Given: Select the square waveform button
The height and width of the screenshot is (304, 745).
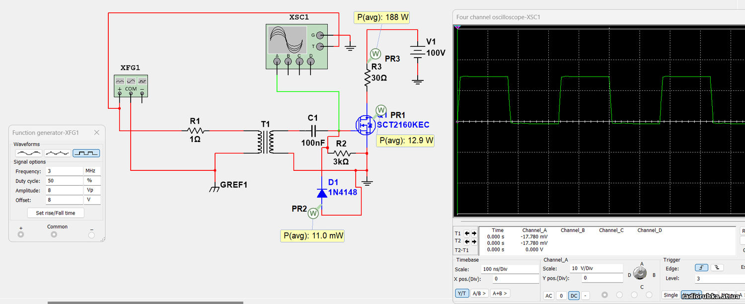Looking at the screenshot, I should (86, 153).
